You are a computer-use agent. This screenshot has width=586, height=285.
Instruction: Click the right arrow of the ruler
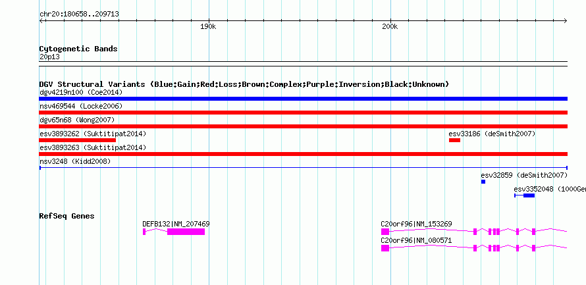point(565,21)
